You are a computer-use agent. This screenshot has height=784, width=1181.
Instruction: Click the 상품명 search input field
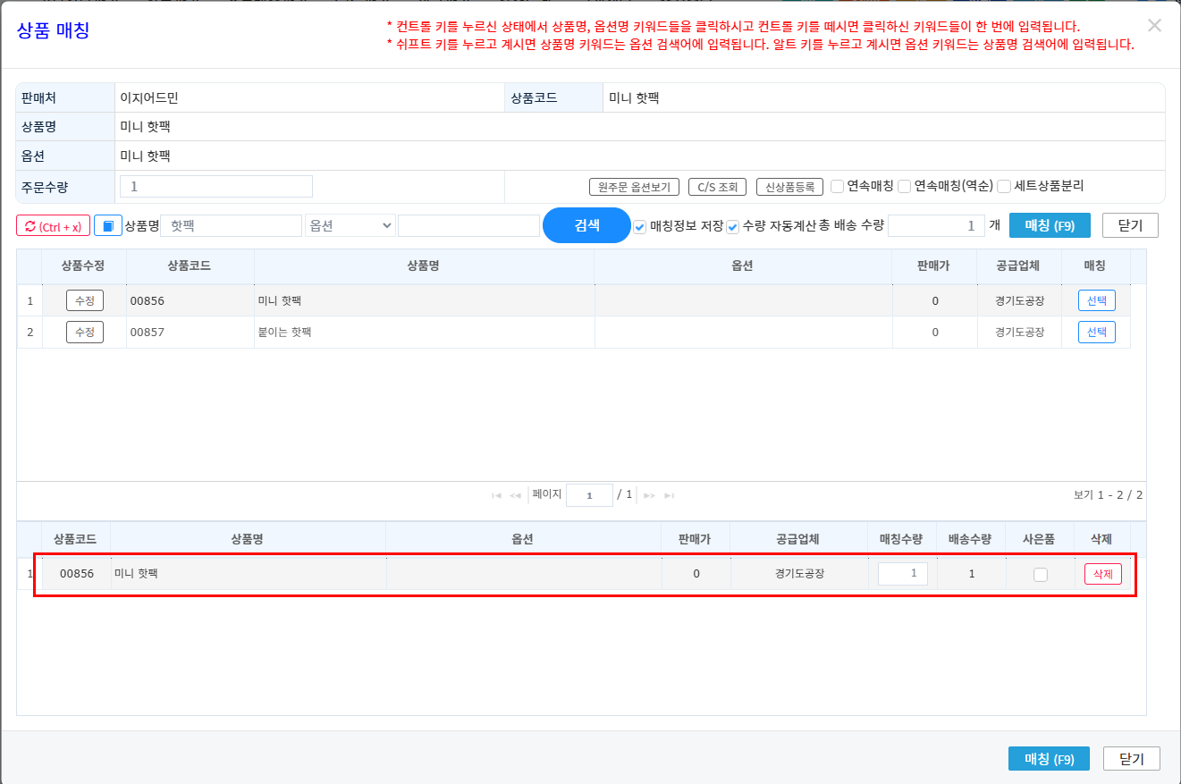point(233,226)
